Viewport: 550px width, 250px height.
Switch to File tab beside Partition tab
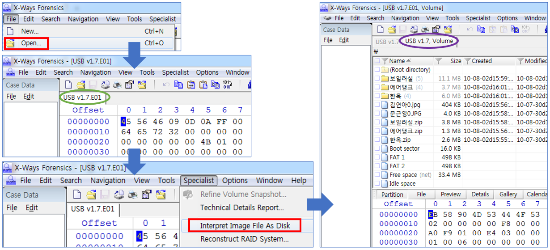[x=421, y=195]
